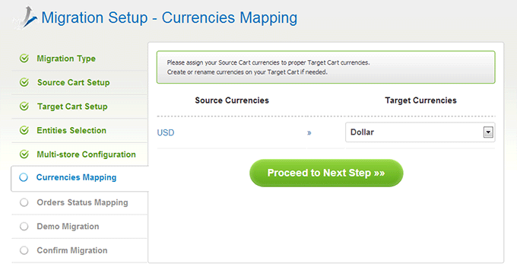Click the green checkmark beside Source Cart Setup

pos(24,82)
